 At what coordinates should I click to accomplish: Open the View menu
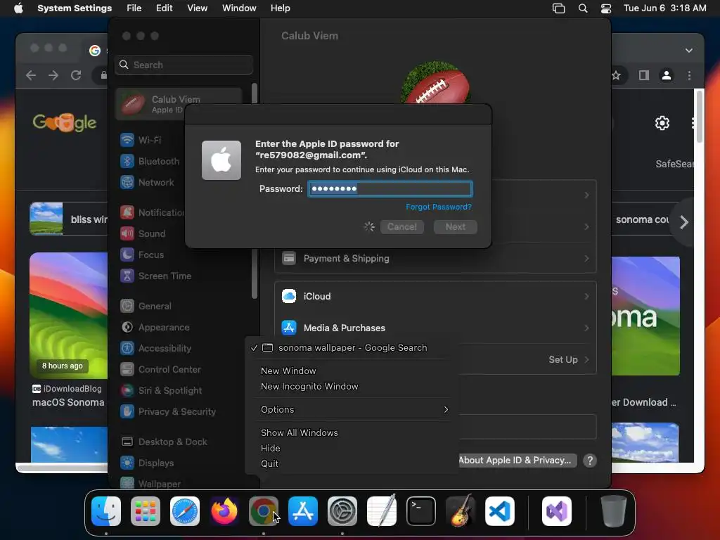pos(198,8)
